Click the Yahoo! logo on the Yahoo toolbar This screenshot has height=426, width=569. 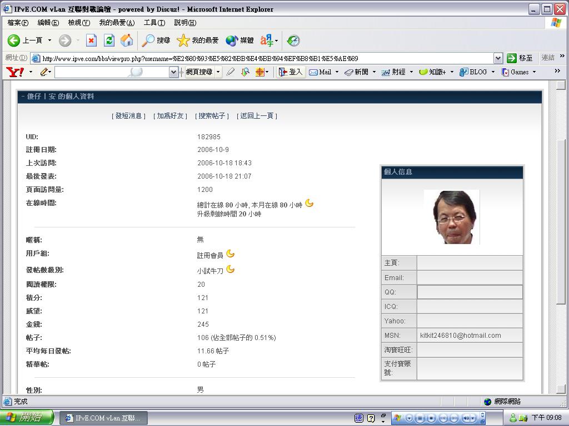pos(14,72)
